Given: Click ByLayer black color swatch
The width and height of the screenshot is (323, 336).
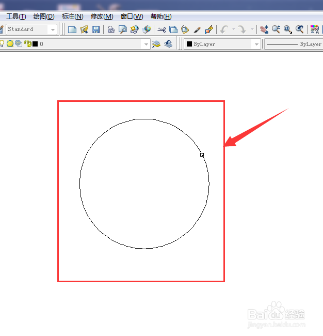Looking at the screenshot, I should point(189,44).
